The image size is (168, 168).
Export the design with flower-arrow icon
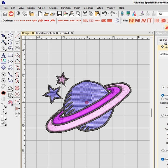pos(66,14)
